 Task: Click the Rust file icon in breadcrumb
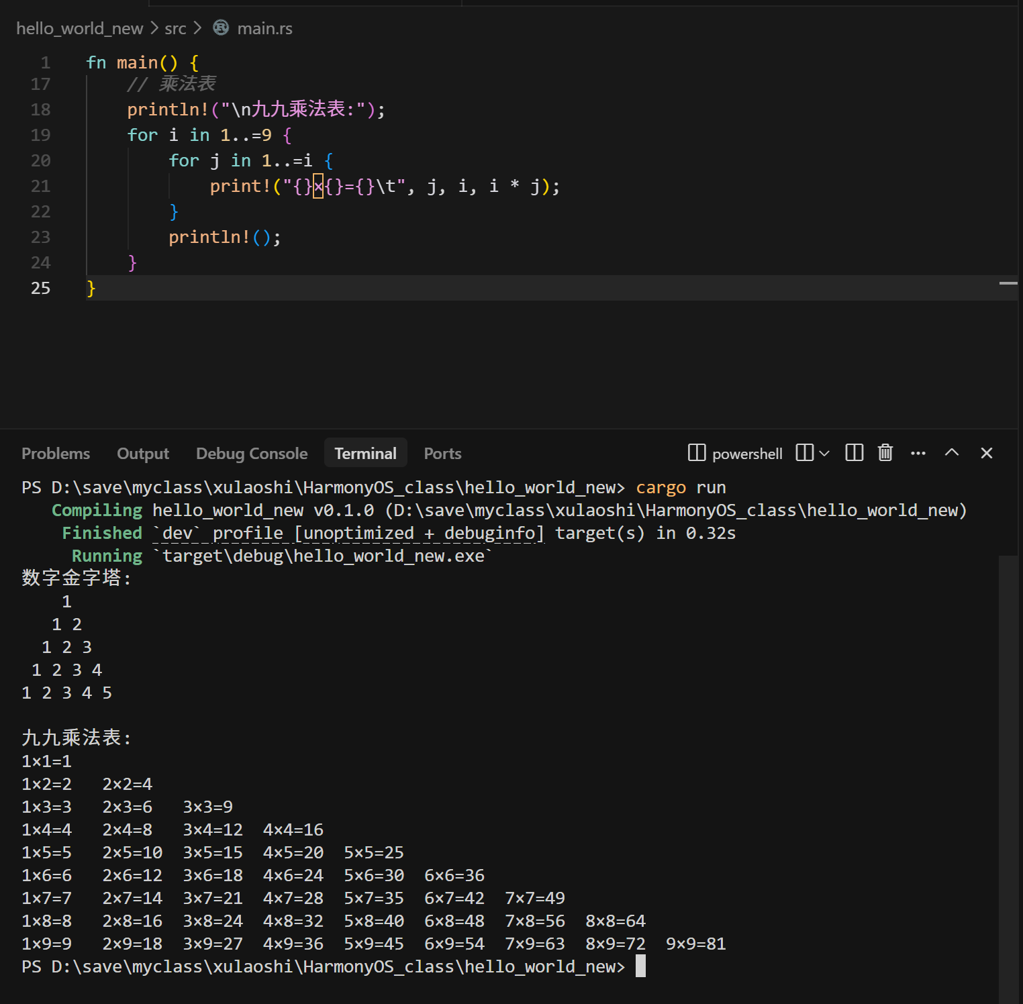(x=221, y=28)
